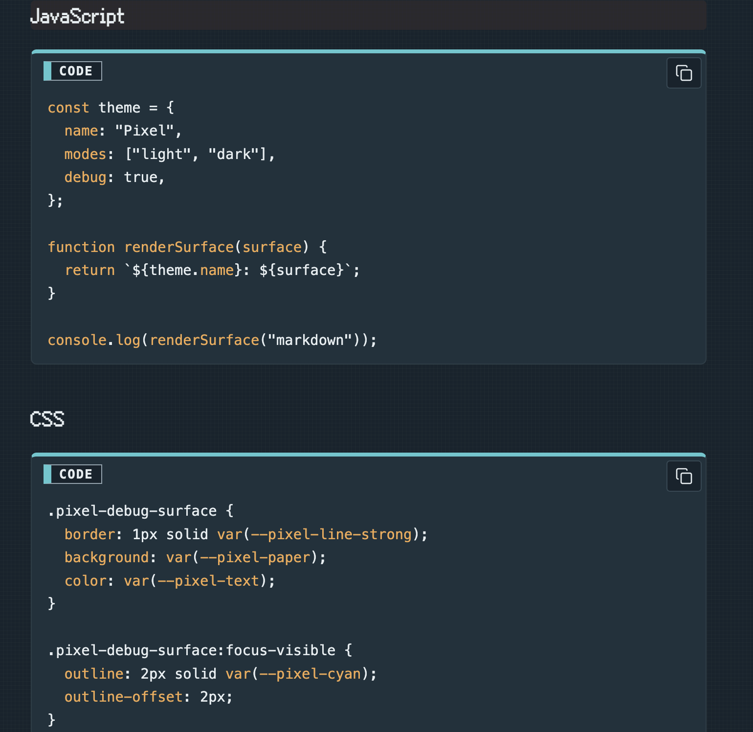Click the line 'name: "Pixel",'

pyautogui.click(x=123, y=131)
